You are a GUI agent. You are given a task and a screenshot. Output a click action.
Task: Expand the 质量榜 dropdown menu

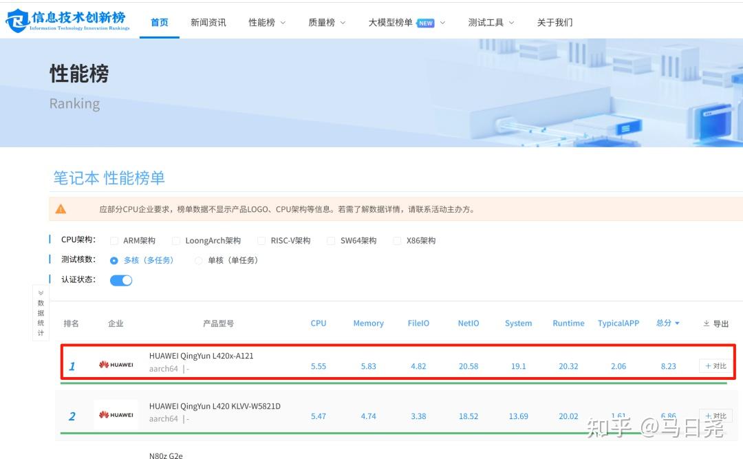(x=327, y=22)
